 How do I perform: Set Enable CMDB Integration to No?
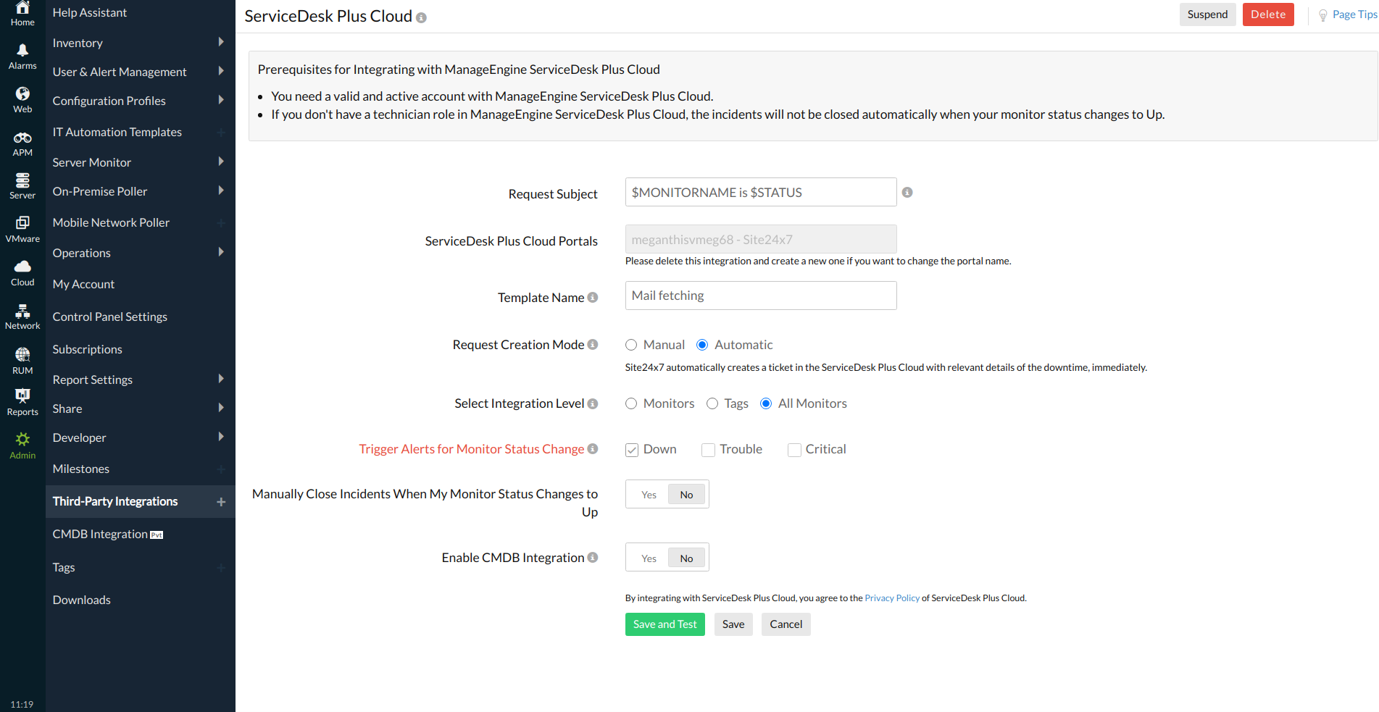686,558
